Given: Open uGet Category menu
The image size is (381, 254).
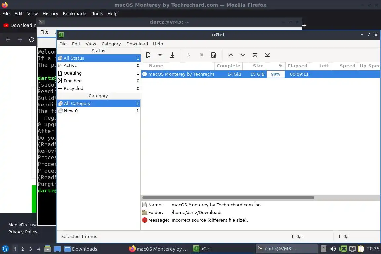Looking at the screenshot, I should pyautogui.click(x=111, y=44).
